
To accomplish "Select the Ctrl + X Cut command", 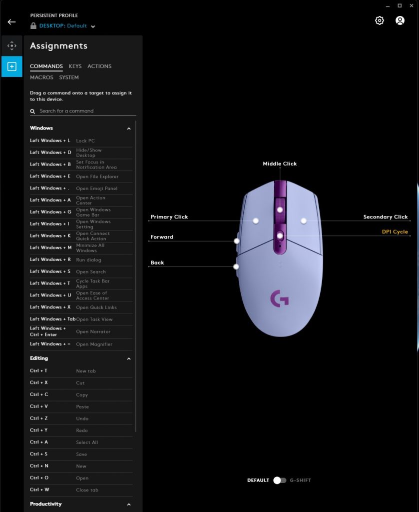I will pos(81,382).
